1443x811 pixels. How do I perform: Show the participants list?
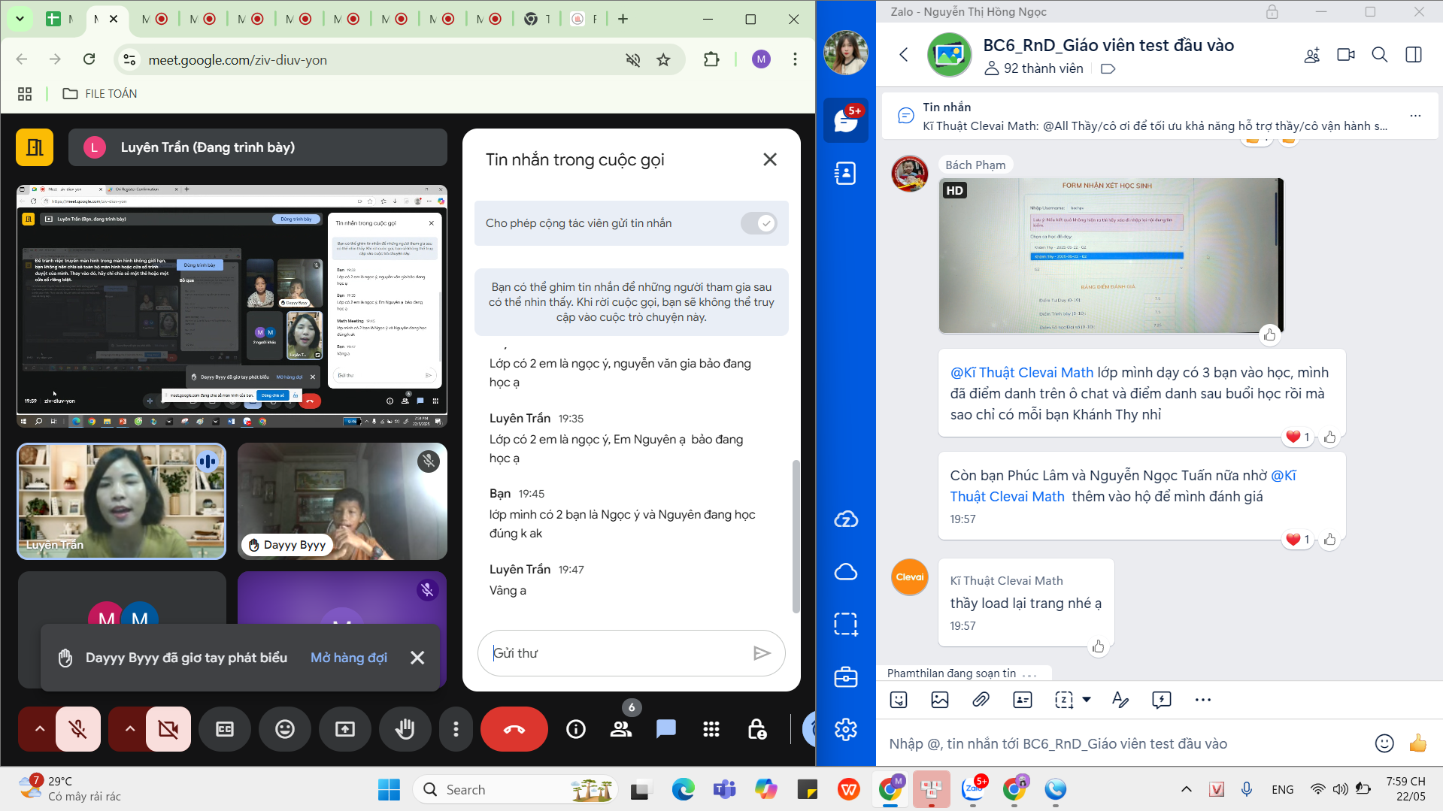(x=621, y=729)
